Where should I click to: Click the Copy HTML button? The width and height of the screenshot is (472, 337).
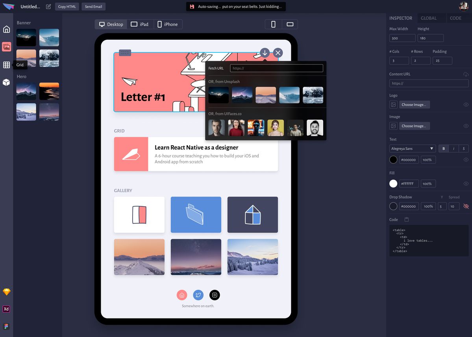[x=67, y=7]
